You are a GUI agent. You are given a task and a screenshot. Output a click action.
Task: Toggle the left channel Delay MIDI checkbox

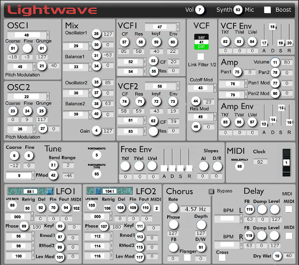[289, 209]
